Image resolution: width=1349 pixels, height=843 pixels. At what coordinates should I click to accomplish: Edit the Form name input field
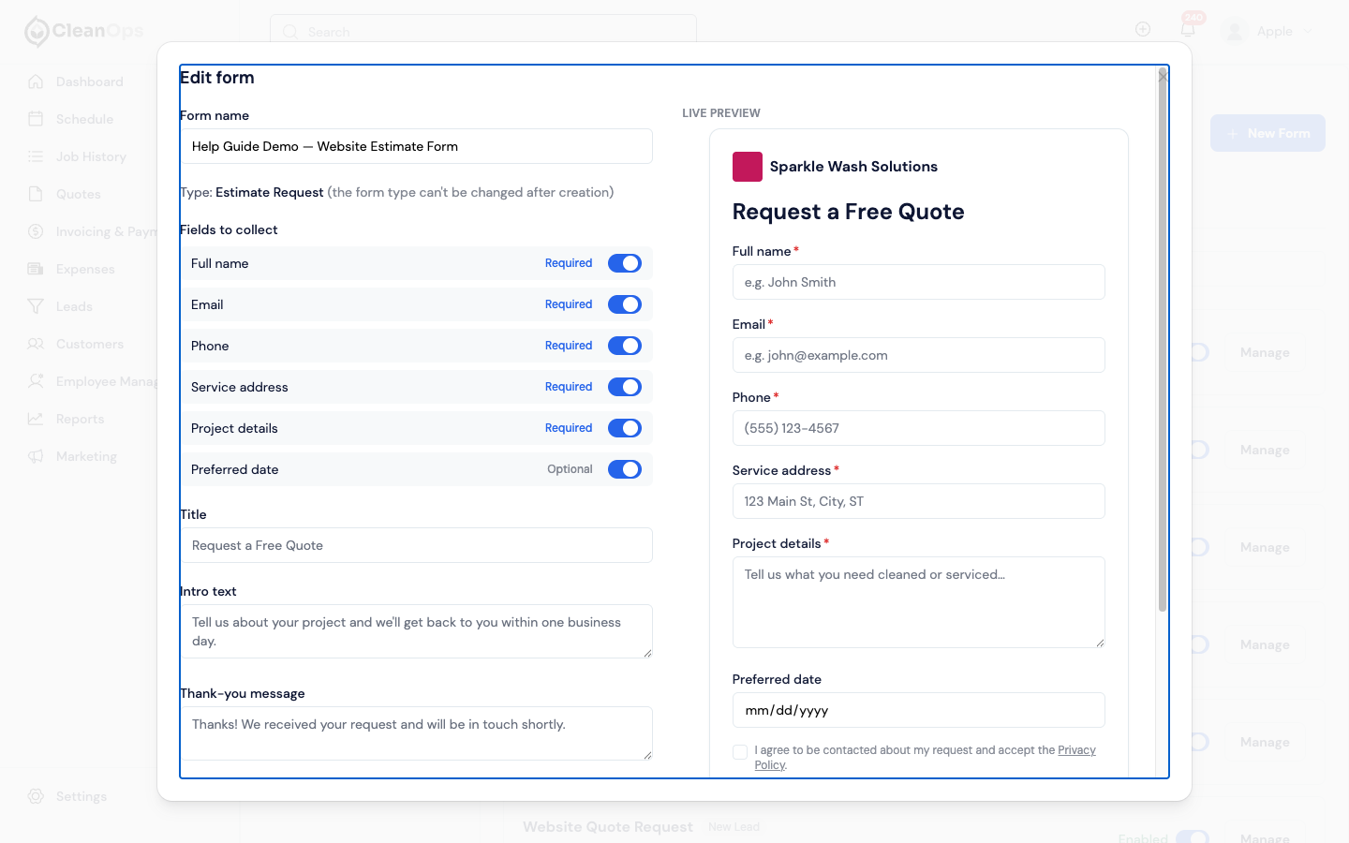coord(416,146)
